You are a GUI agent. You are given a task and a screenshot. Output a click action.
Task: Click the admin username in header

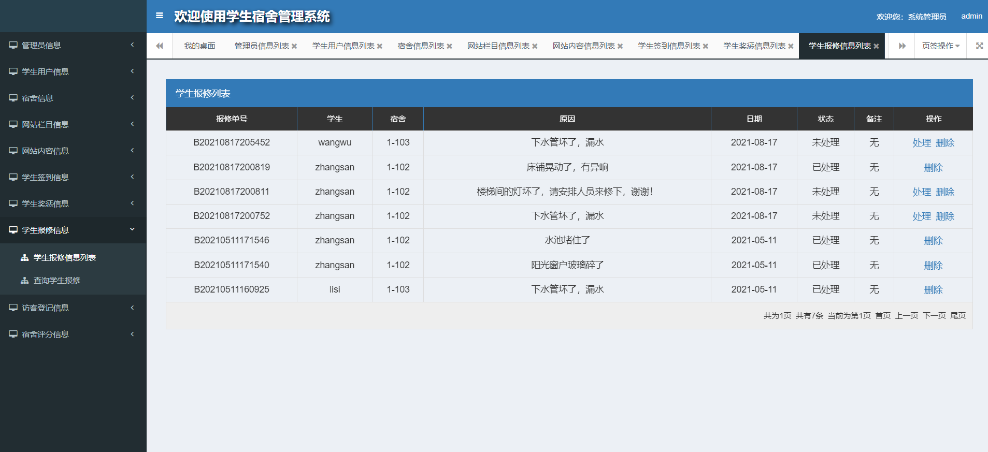[971, 16]
